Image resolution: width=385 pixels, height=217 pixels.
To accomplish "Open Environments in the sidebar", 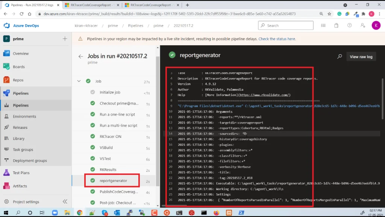I will (24, 116).
